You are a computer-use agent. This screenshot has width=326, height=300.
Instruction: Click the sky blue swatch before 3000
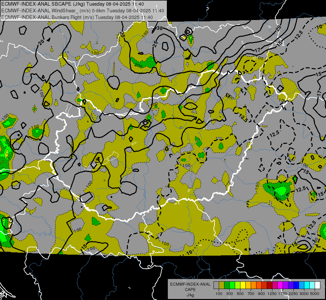click(302, 285)
